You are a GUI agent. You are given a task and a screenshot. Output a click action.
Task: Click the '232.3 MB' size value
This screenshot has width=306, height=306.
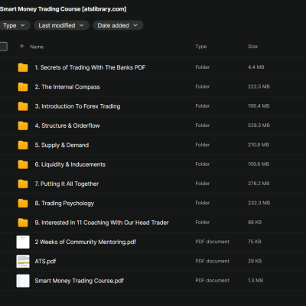click(x=259, y=203)
